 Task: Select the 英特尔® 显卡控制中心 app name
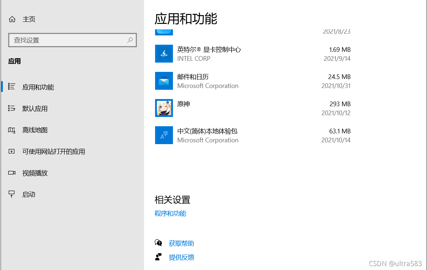pyautogui.click(x=209, y=50)
